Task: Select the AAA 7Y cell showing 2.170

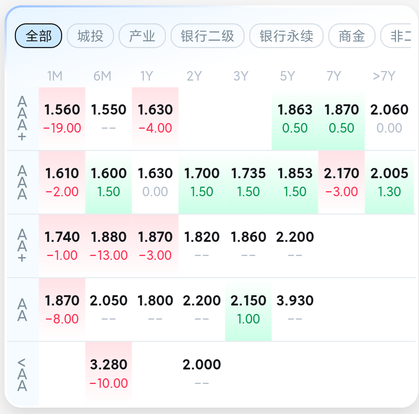Action: [341, 182]
